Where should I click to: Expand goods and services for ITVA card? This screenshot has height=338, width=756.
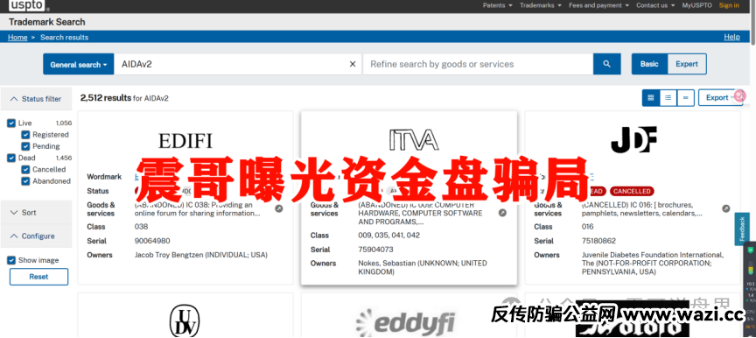502,213
